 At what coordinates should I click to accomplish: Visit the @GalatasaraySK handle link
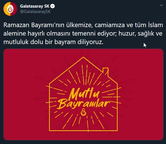pos(35,12)
